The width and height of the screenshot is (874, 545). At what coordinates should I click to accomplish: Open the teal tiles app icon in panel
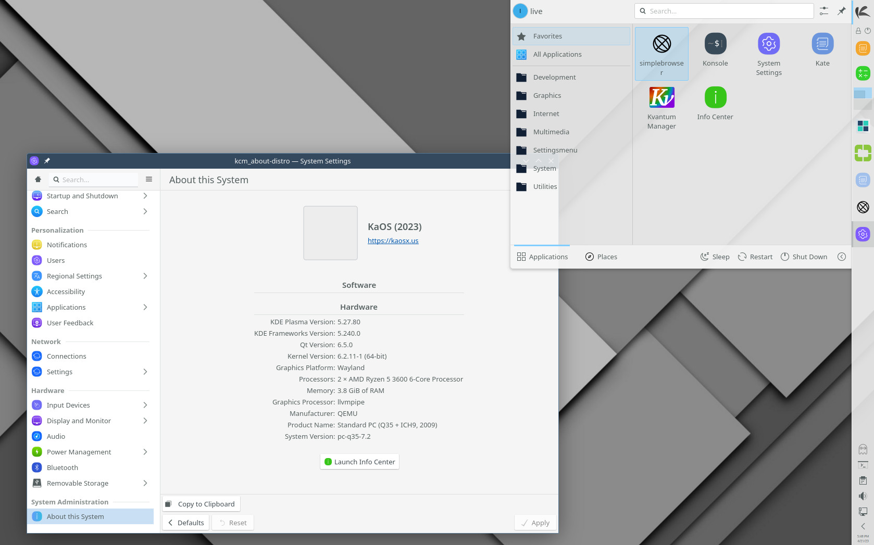[x=863, y=125]
